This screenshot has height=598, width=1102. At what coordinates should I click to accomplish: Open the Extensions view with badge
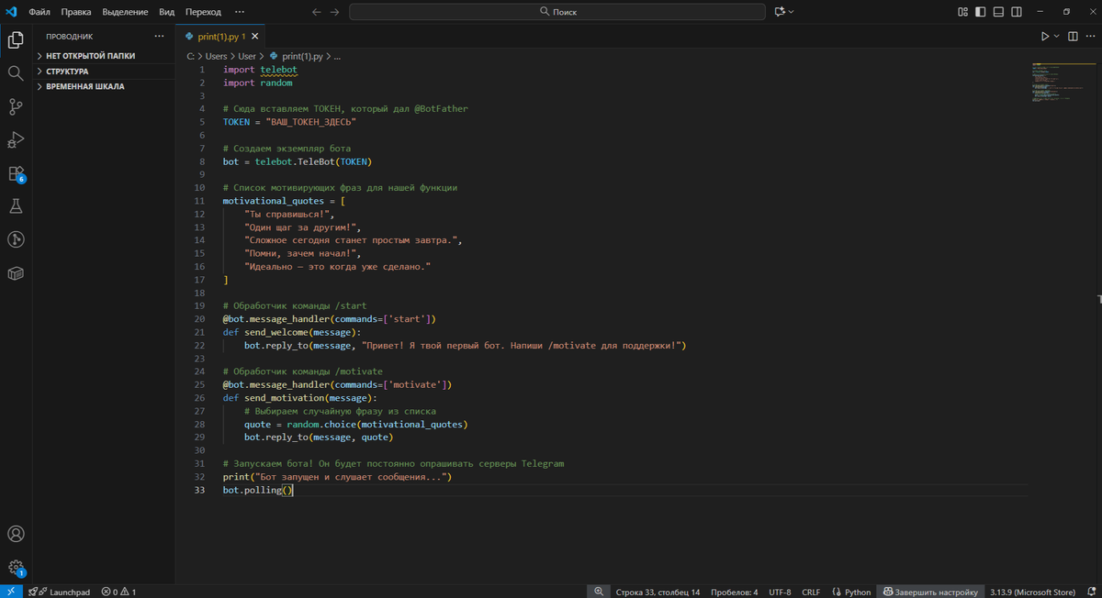pos(16,173)
